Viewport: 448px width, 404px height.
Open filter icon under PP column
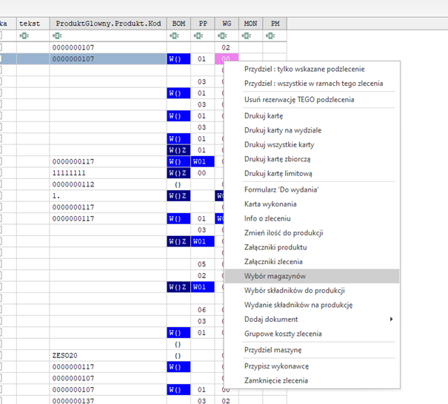tap(198, 36)
